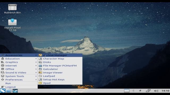Click the power lightning tray icon
This screenshot has width=170, height=95.
(x=140, y=91)
